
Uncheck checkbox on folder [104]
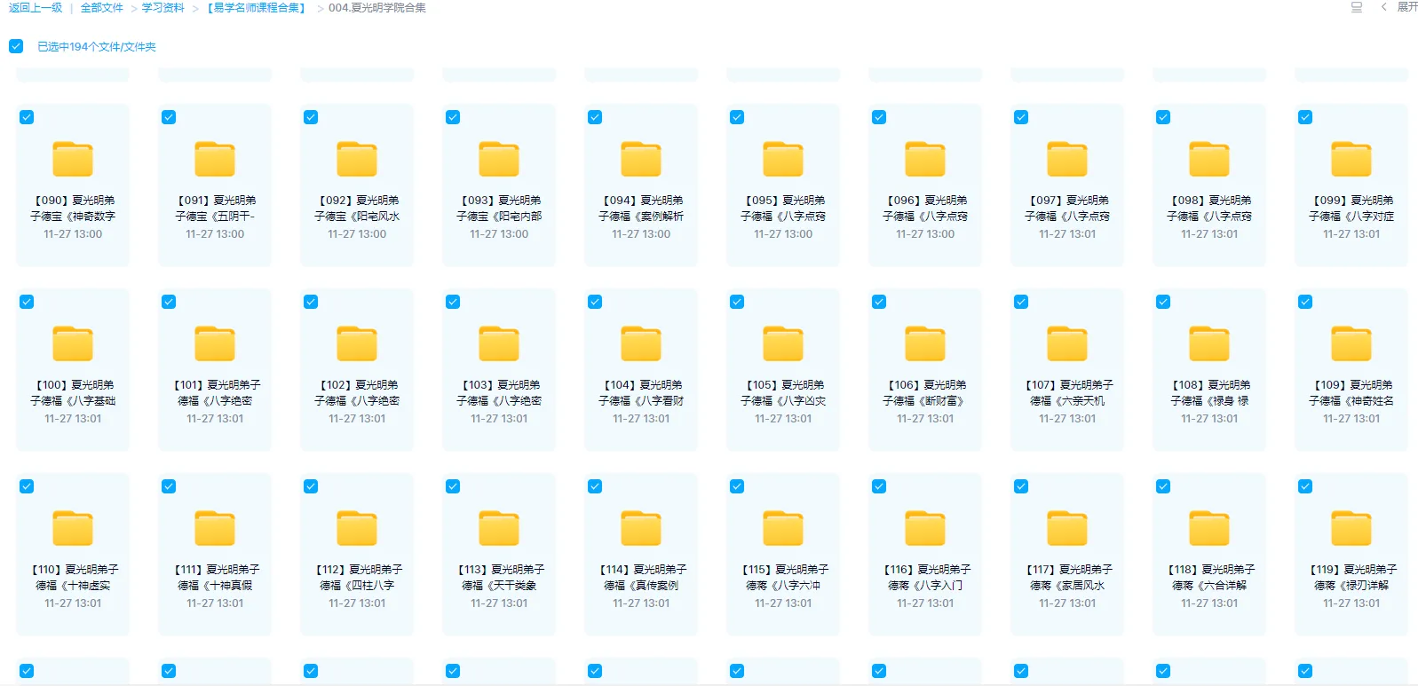pos(595,302)
